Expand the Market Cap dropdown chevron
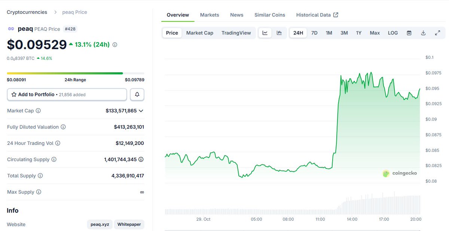449x231 pixels. tap(141, 111)
